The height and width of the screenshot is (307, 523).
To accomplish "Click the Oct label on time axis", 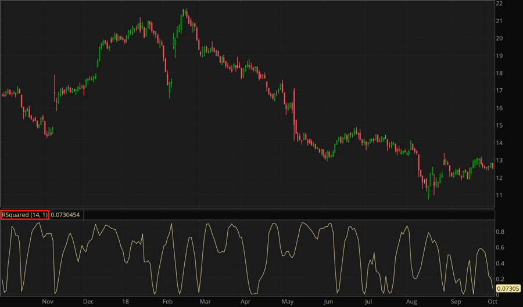I will pyautogui.click(x=492, y=302).
